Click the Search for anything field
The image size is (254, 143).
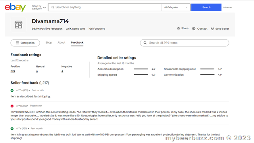pyautogui.click(x=105, y=7)
